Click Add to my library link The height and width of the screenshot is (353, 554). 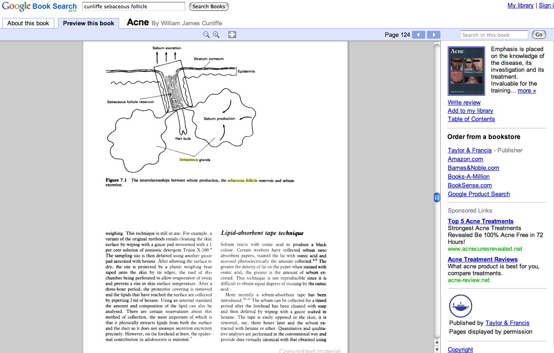470,110
